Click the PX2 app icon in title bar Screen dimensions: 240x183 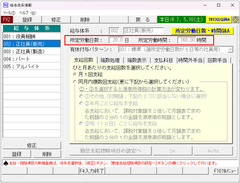click(x=6, y=5)
